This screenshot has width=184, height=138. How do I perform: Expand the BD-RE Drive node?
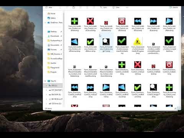(46, 99)
